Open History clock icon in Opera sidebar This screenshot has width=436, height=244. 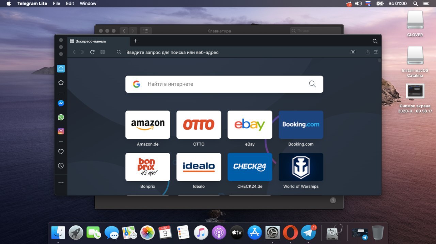click(x=61, y=166)
